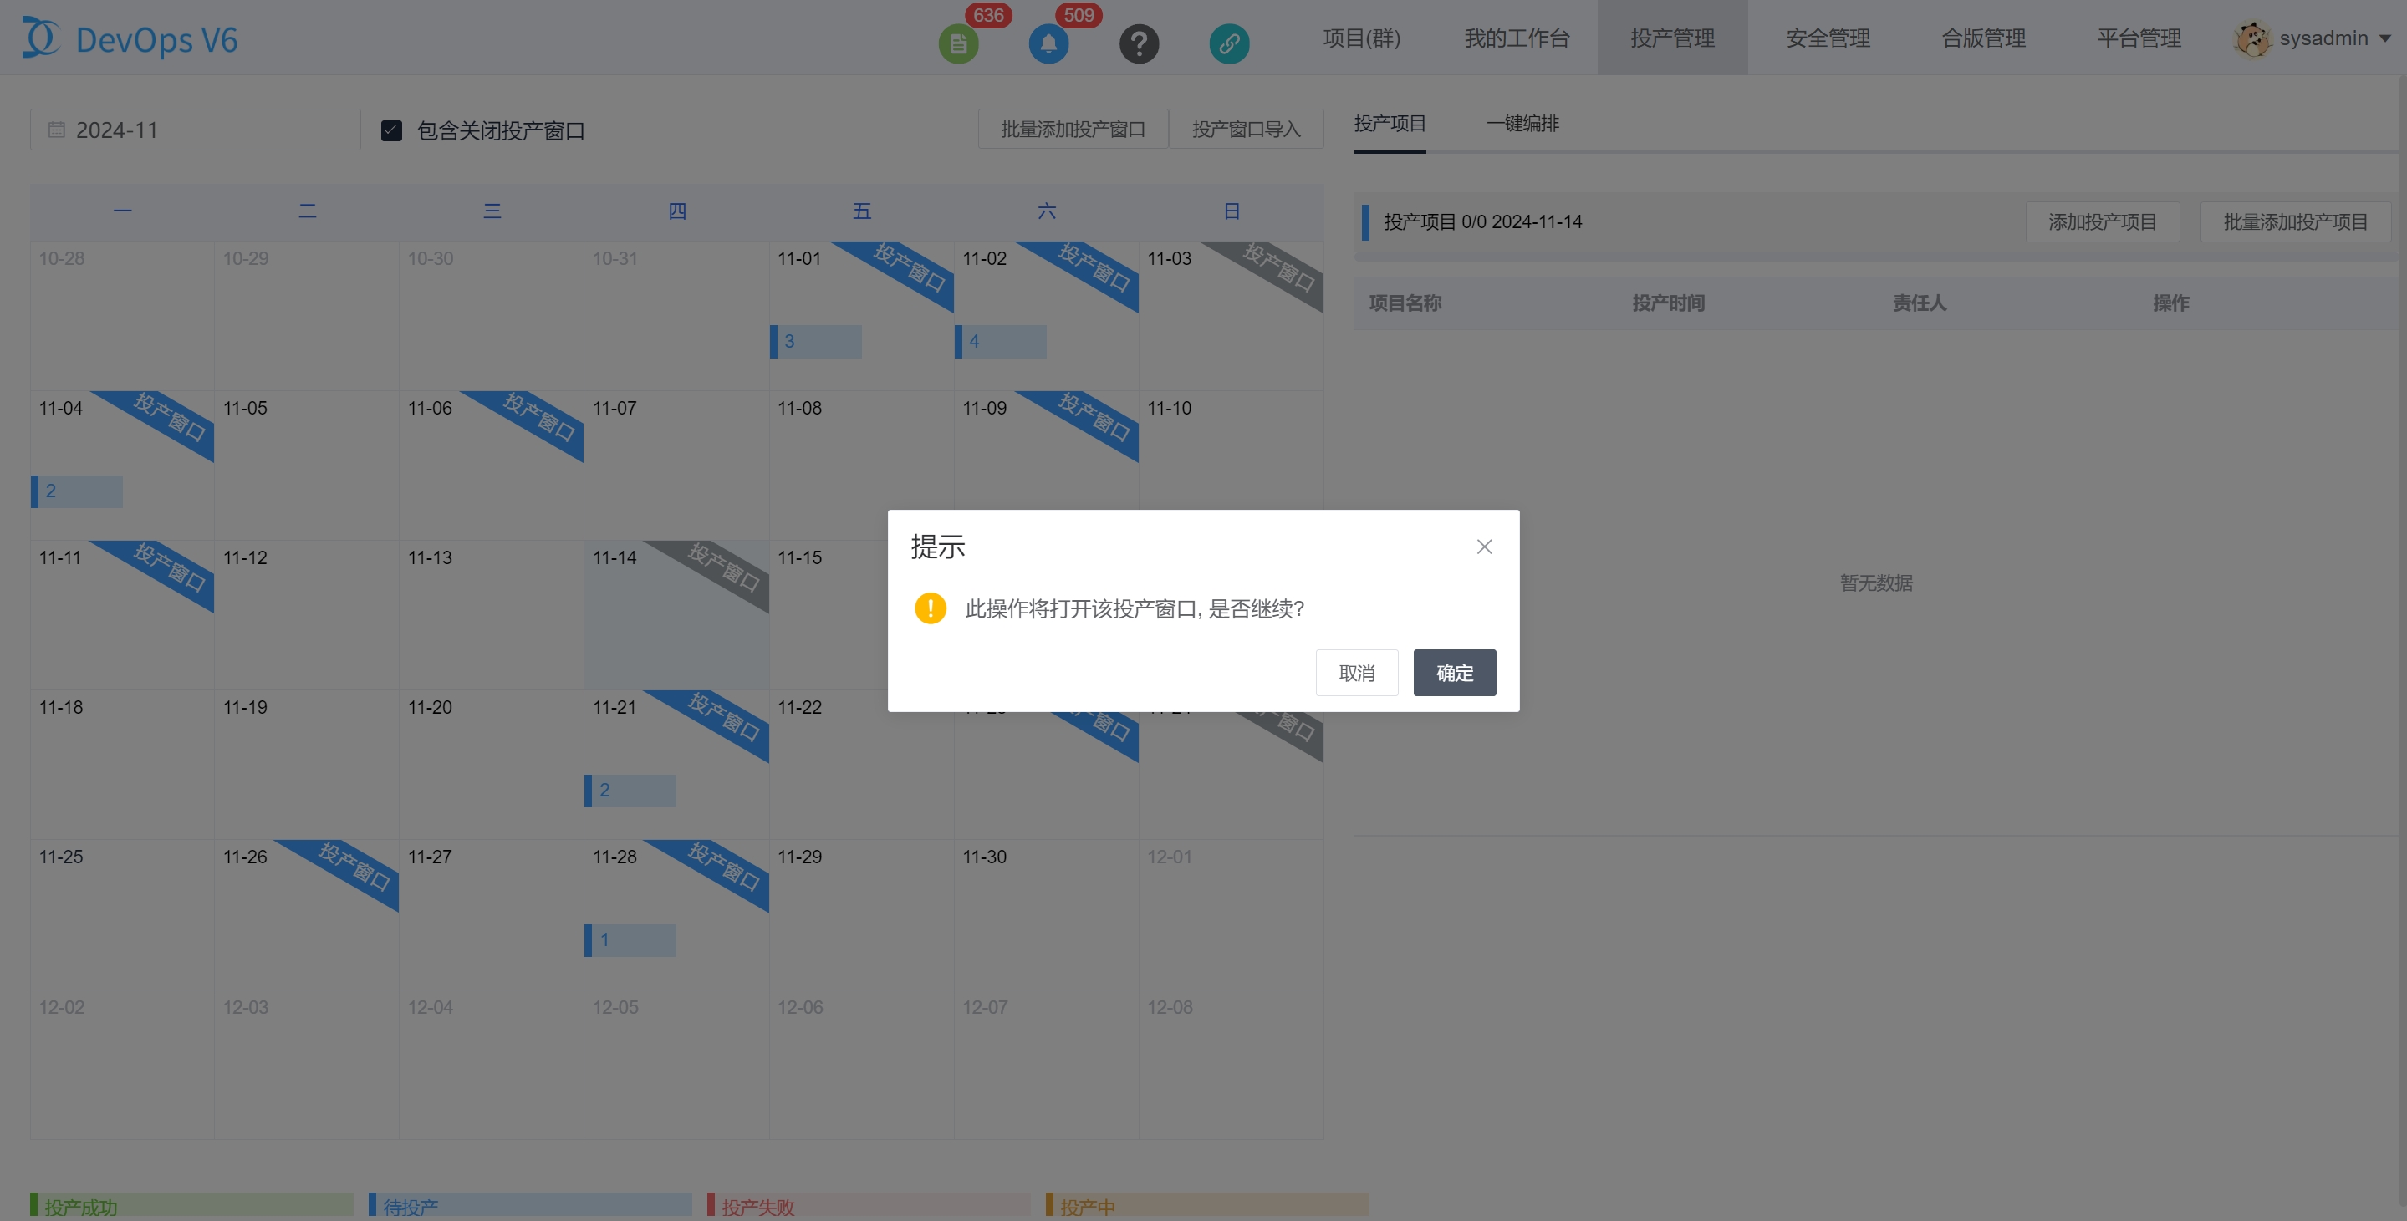Close the 提示 dialog with X
This screenshot has width=2407, height=1221.
[x=1484, y=547]
